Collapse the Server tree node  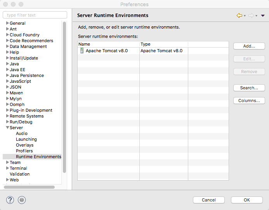(7, 128)
